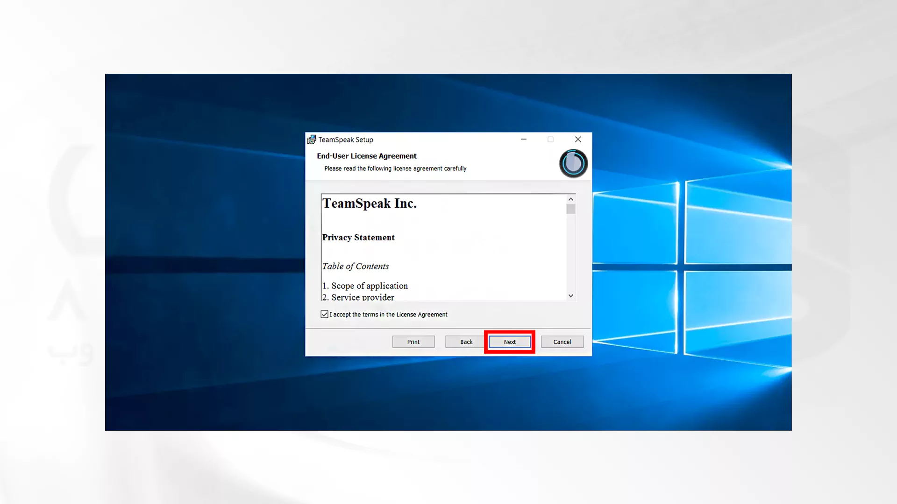The image size is (897, 504).
Task: Click the license scroll up arrow
Action: tap(570, 199)
